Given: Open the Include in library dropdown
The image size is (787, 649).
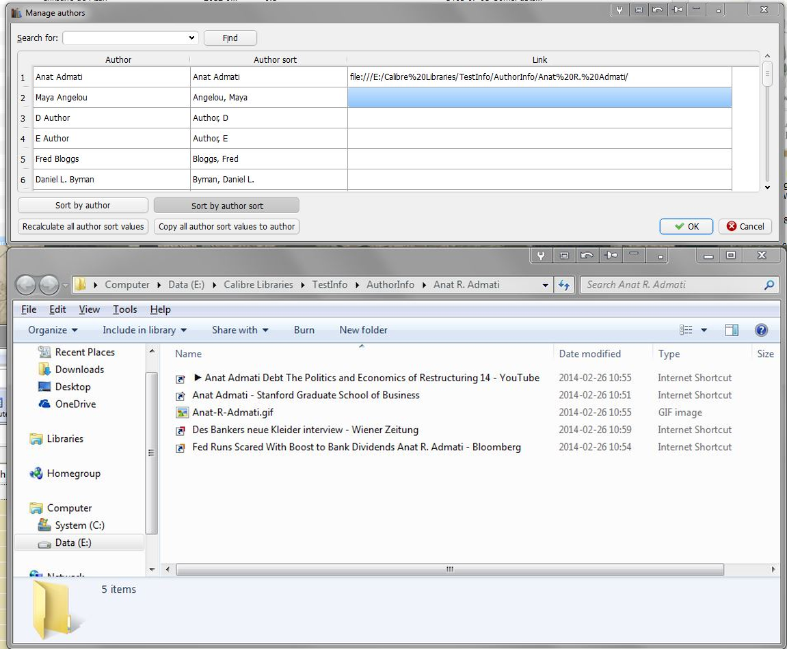Looking at the screenshot, I should click(x=144, y=330).
